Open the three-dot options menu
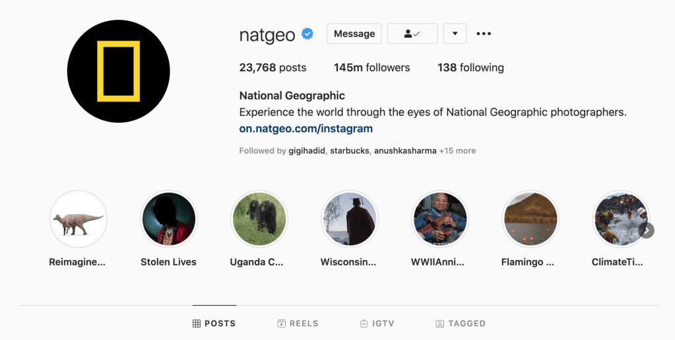 tap(484, 34)
